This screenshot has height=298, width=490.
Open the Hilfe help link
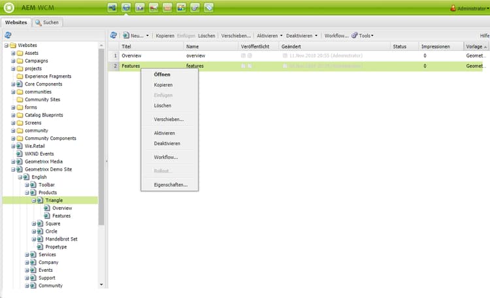(x=485, y=36)
